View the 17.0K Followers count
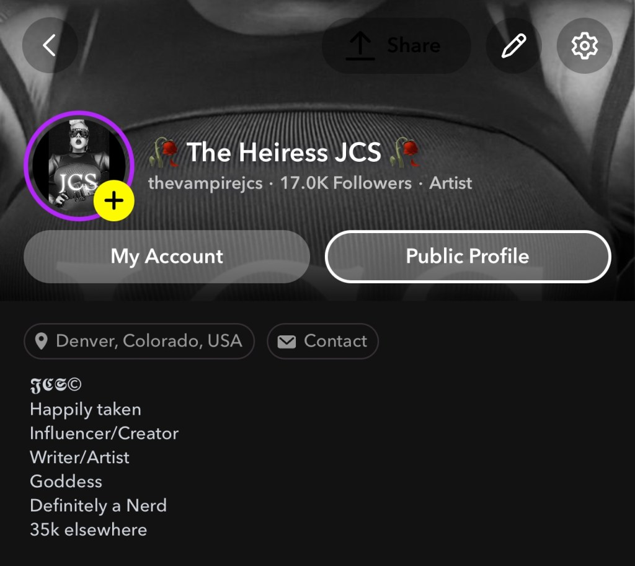This screenshot has width=635, height=566. (345, 184)
